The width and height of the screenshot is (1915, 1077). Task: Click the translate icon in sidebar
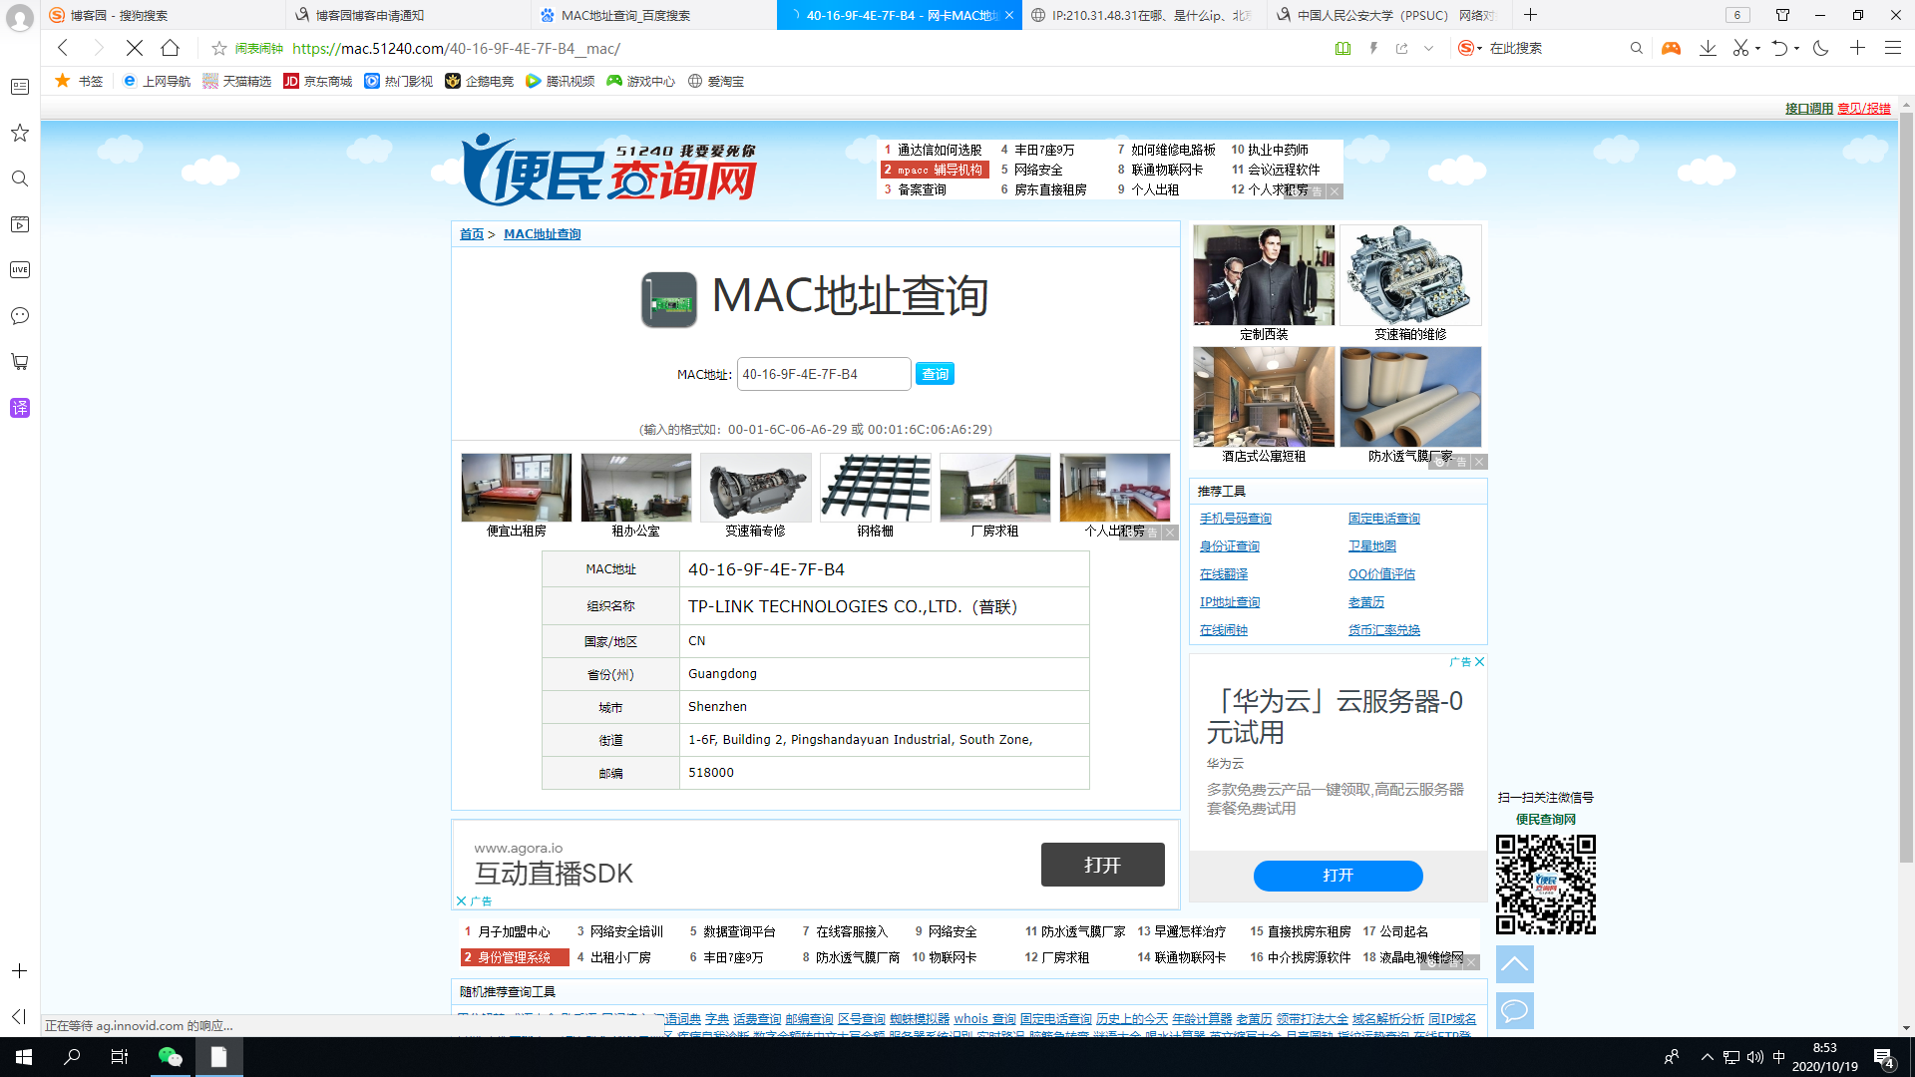pyautogui.click(x=20, y=408)
